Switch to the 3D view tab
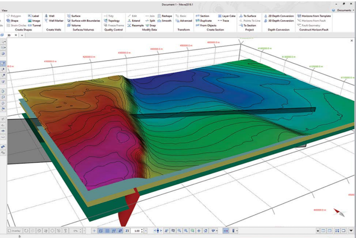 (x=9, y=35)
